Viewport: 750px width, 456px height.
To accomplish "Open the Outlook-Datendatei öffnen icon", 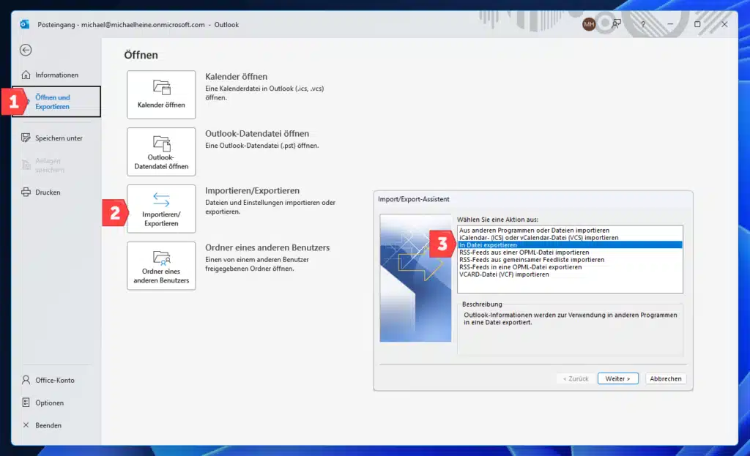I will (x=161, y=152).
